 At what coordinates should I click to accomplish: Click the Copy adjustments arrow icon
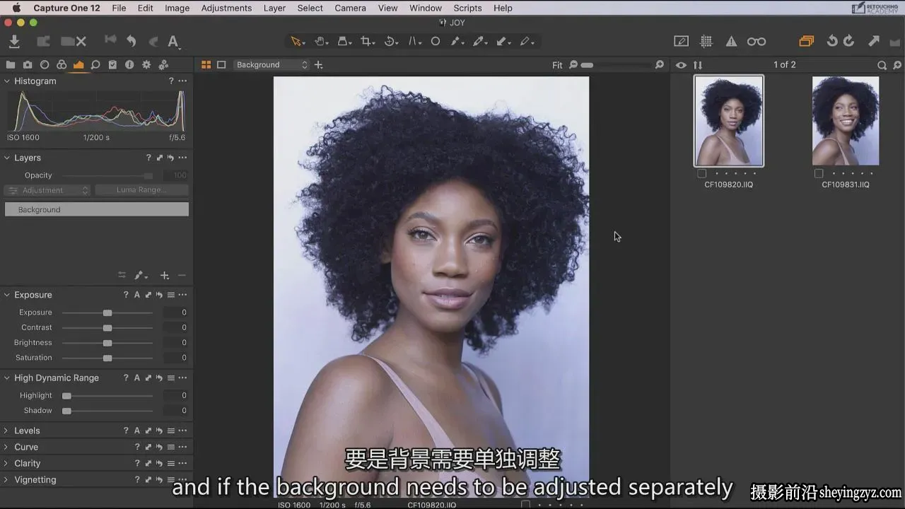coord(874,42)
